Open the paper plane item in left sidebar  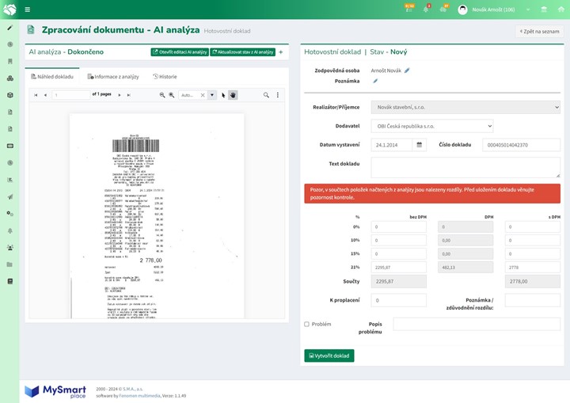[x=9, y=197]
